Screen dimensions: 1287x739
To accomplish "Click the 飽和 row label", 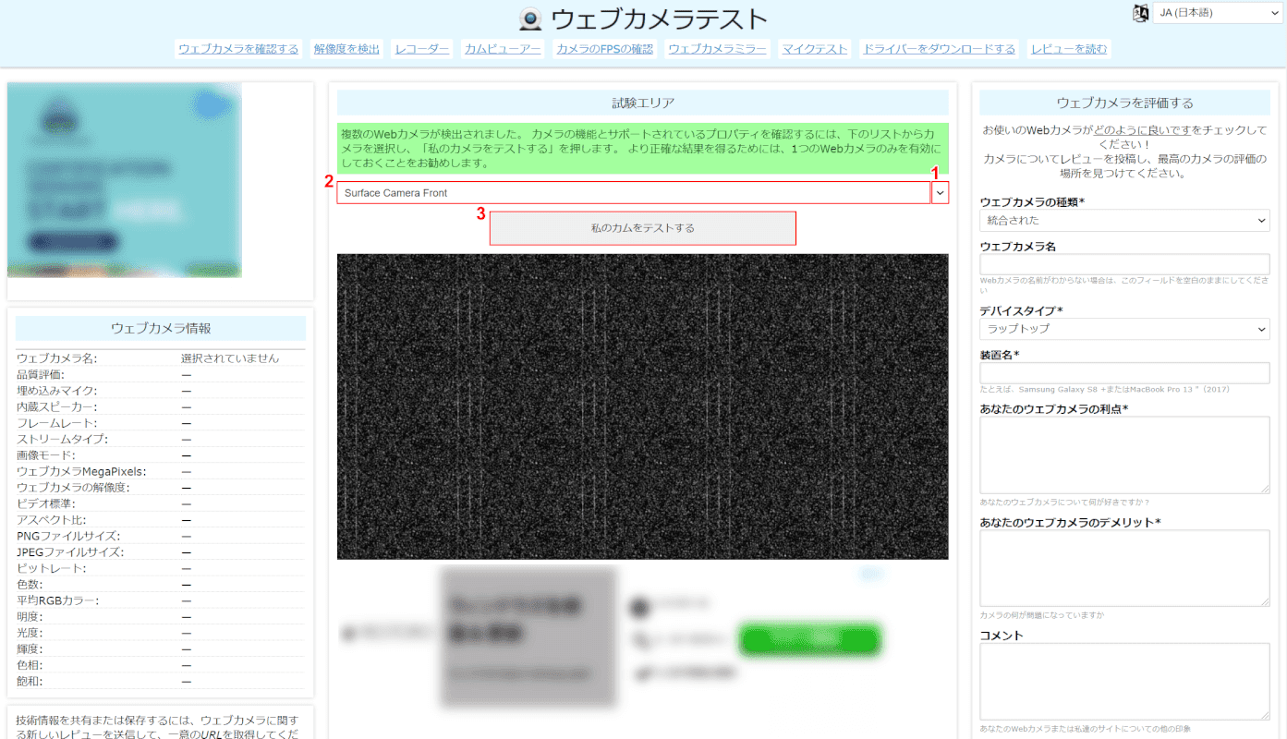I will point(30,682).
